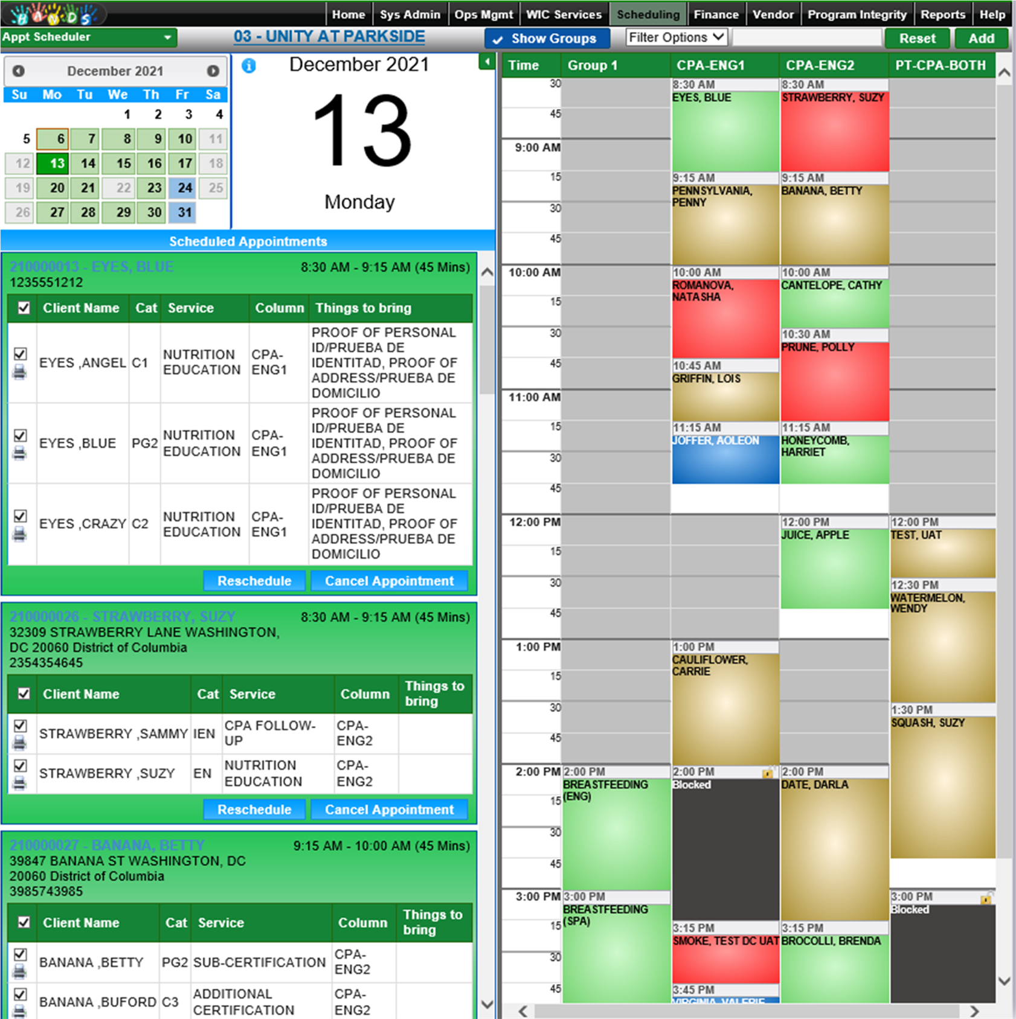Click Reschedule for EYES, BLUE appointment

[254, 581]
